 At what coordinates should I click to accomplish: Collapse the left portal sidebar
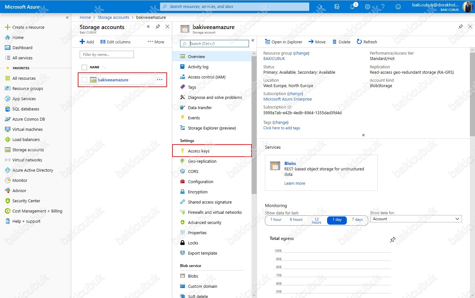(x=67, y=18)
